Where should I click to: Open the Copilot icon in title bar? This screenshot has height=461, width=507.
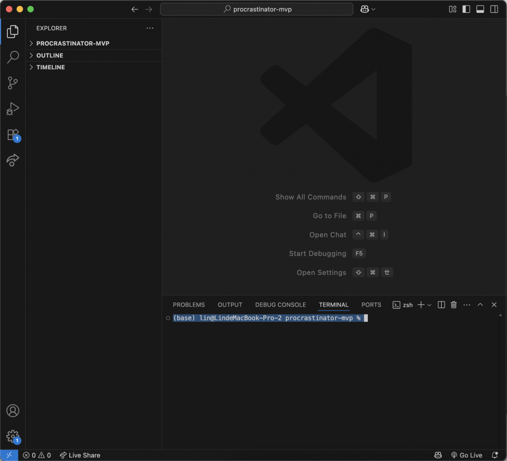[x=365, y=9]
